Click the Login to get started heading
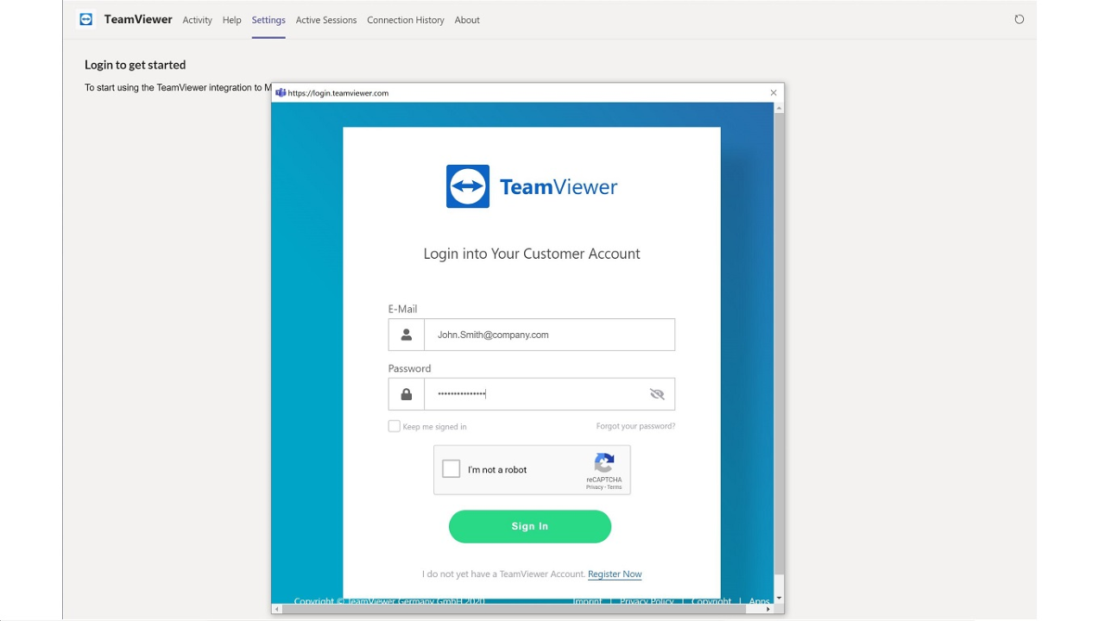The width and height of the screenshot is (1105, 621). coord(136,65)
